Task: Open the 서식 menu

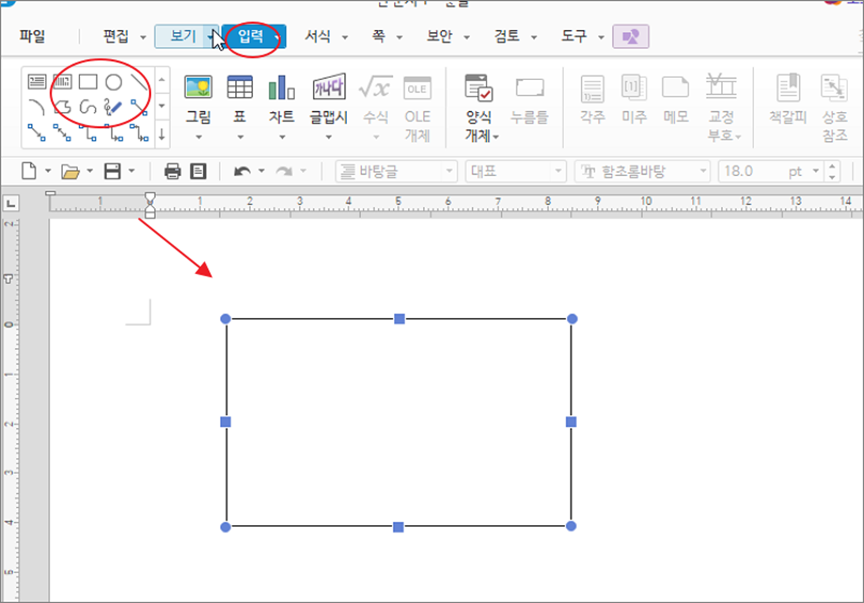Action: pyautogui.click(x=318, y=37)
